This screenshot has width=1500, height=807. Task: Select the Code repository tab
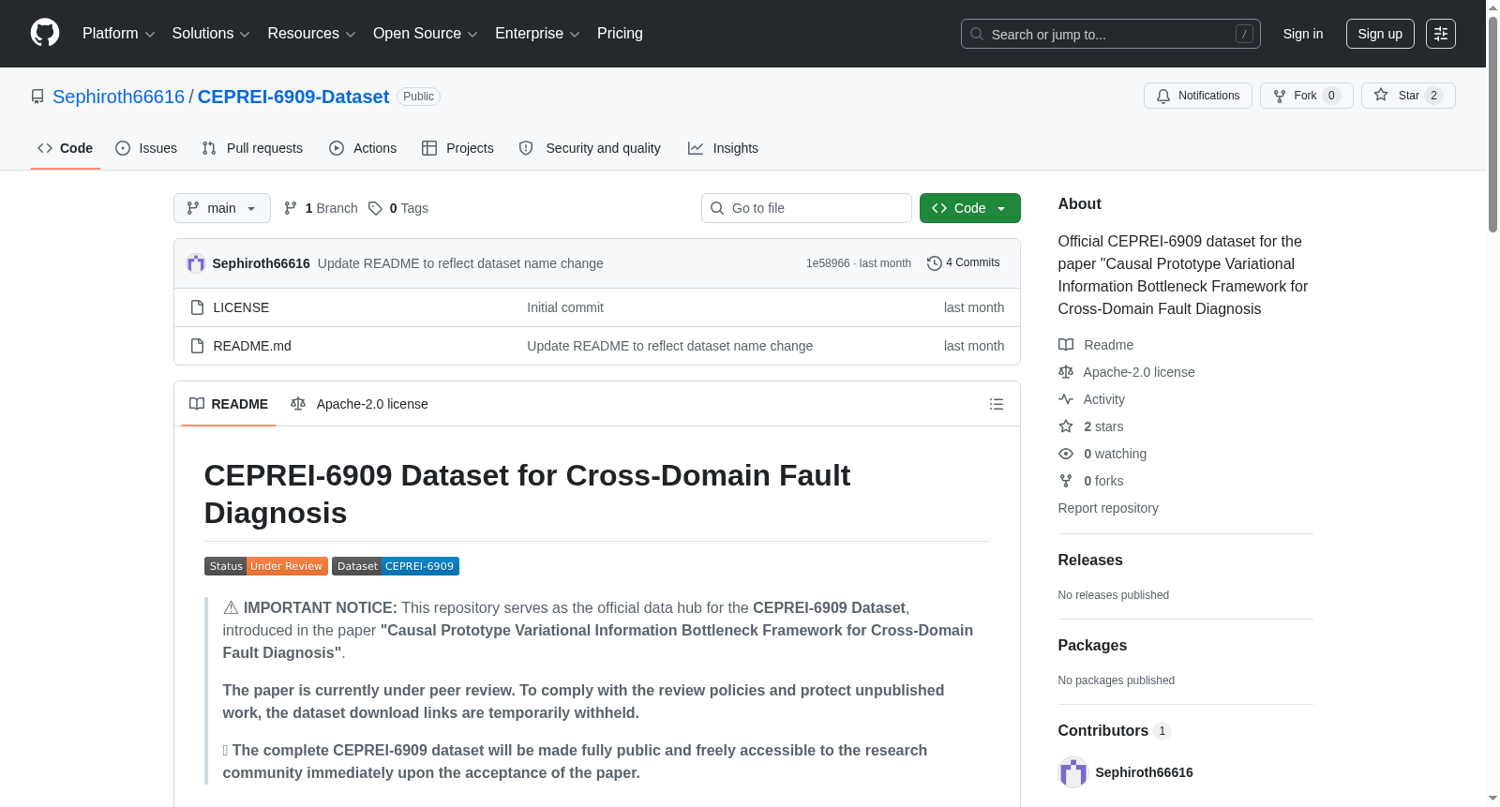66,148
